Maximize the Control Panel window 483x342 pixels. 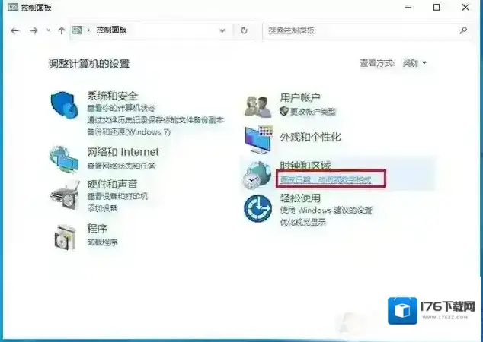[437, 7]
